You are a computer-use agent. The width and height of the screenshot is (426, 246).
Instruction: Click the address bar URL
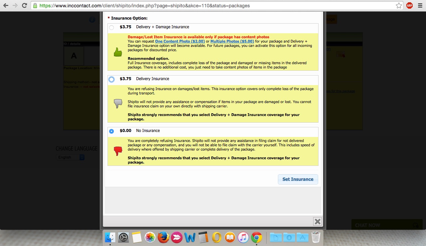pos(144,6)
